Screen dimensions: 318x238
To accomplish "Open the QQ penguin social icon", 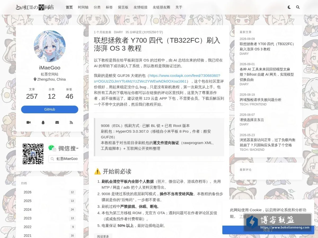I will pyautogui.click(x=43, y=122).
